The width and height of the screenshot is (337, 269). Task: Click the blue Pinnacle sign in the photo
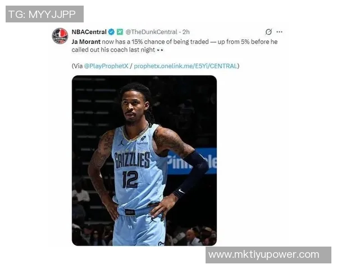click(192, 161)
